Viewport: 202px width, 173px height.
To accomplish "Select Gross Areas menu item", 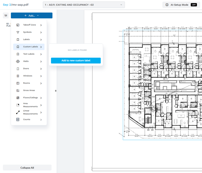I will click(29, 90).
